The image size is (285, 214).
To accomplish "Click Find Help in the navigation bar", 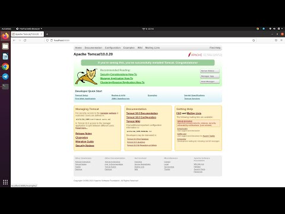I will pos(215,48).
